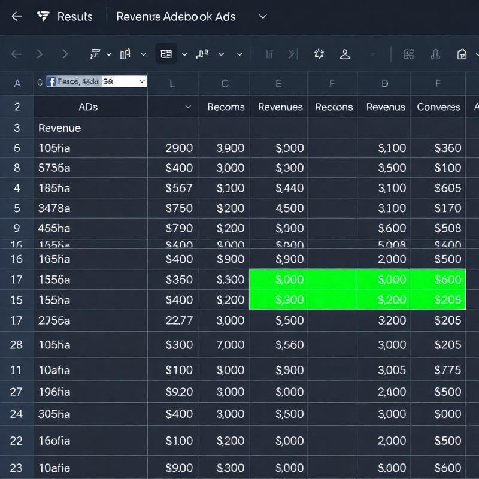
Task: Expand the filter sort dropdown arrow
Action: pyautogui.click(x=109, y=54)
